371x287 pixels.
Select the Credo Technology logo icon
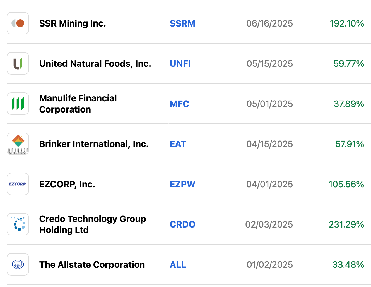pos(18,224)
